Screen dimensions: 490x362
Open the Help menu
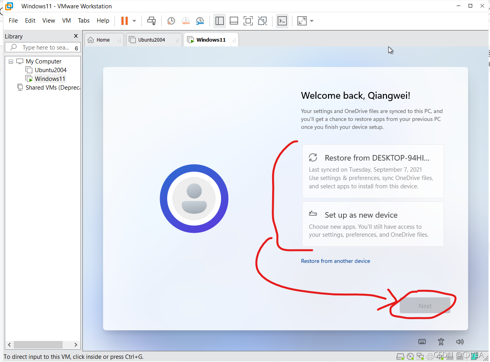coord(103,21)
